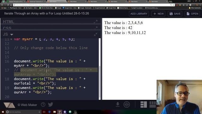Click the Cortana search box
This screenshot has height=114, width=202.
click(23, 112)
